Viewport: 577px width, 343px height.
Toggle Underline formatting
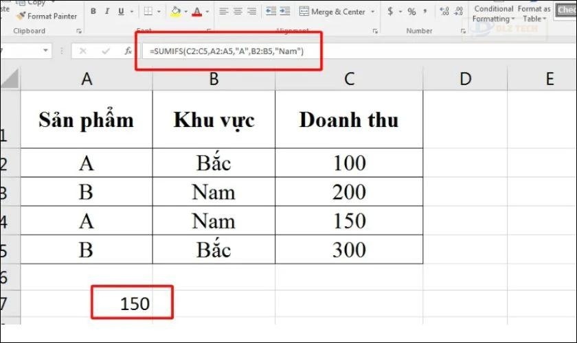pos(121,12)
